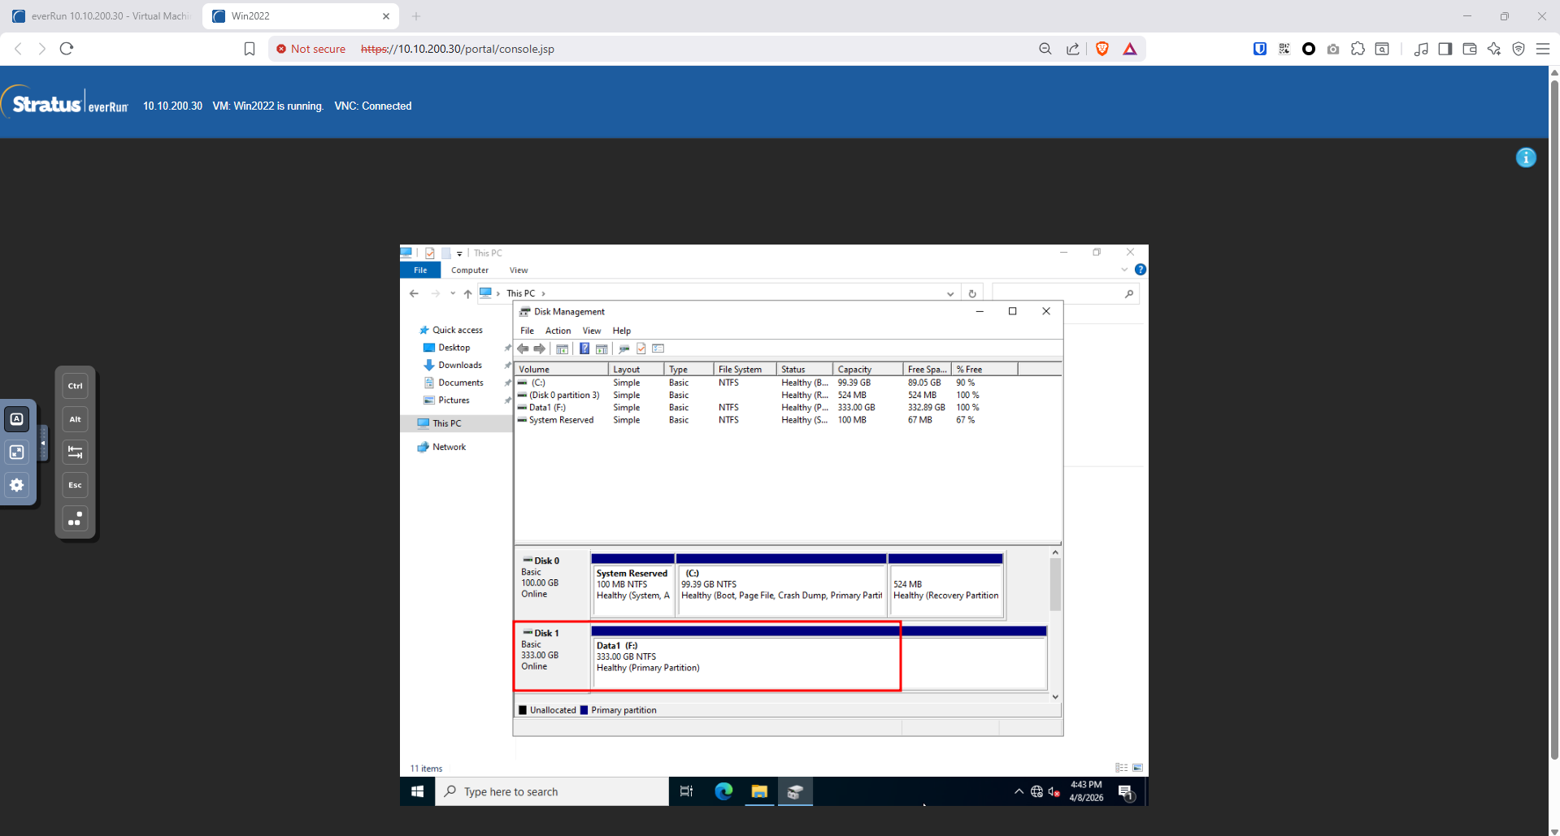Image resolution: width=1560 pixels, height=836 pixels.
Task: Open the Action menu in Disk Management
Action: 558,331
